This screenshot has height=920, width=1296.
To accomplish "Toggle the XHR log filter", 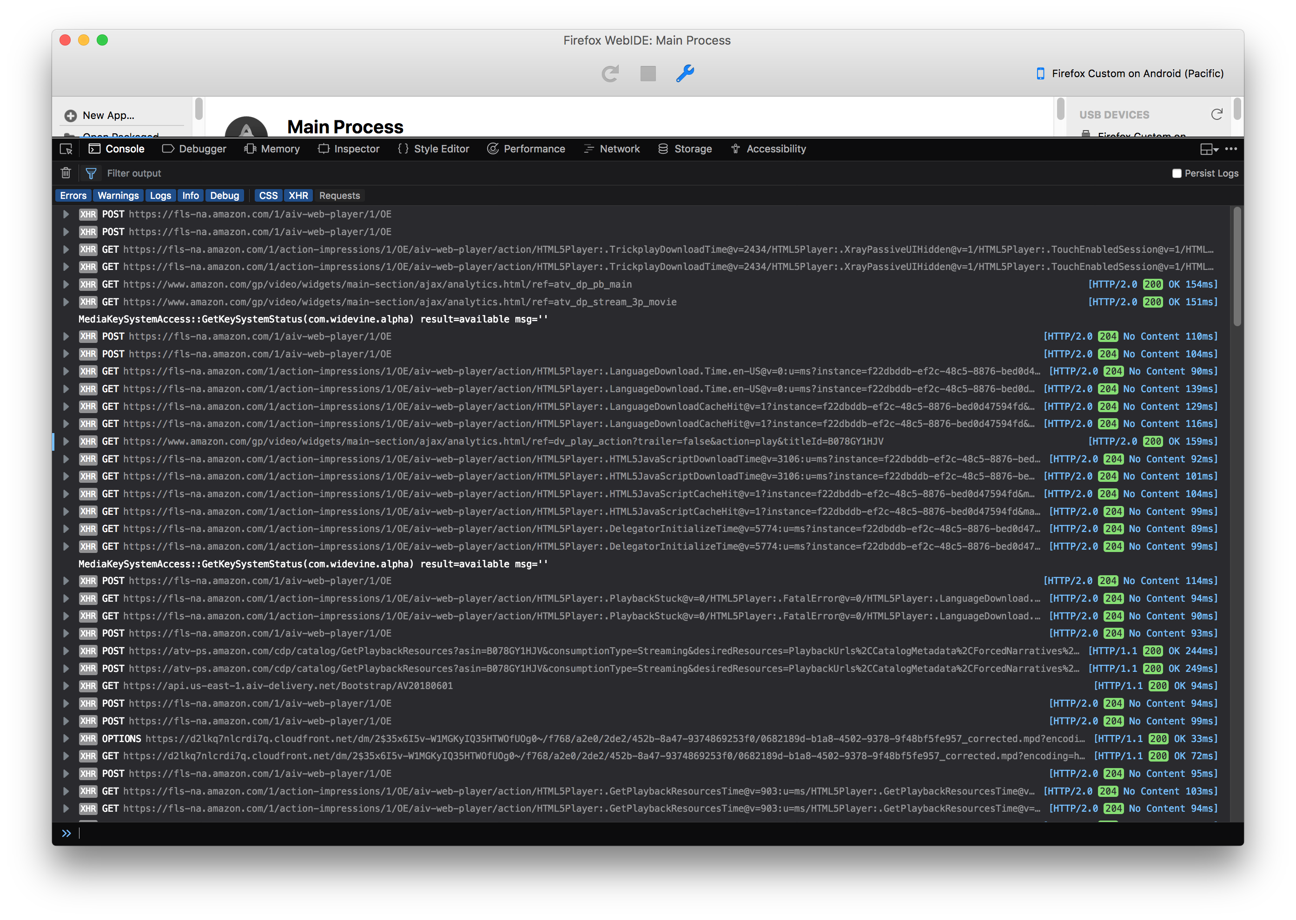I will tap(298, 195).
